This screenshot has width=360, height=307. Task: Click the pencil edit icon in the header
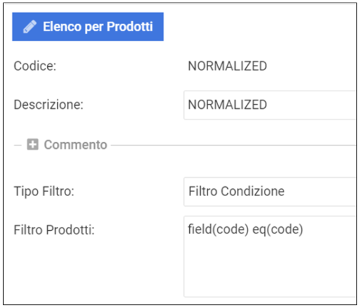[x=30, y=27]
